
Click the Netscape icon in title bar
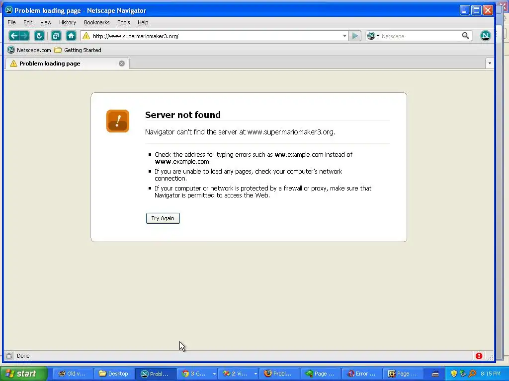pyautogui.click(x=9, y=10)
